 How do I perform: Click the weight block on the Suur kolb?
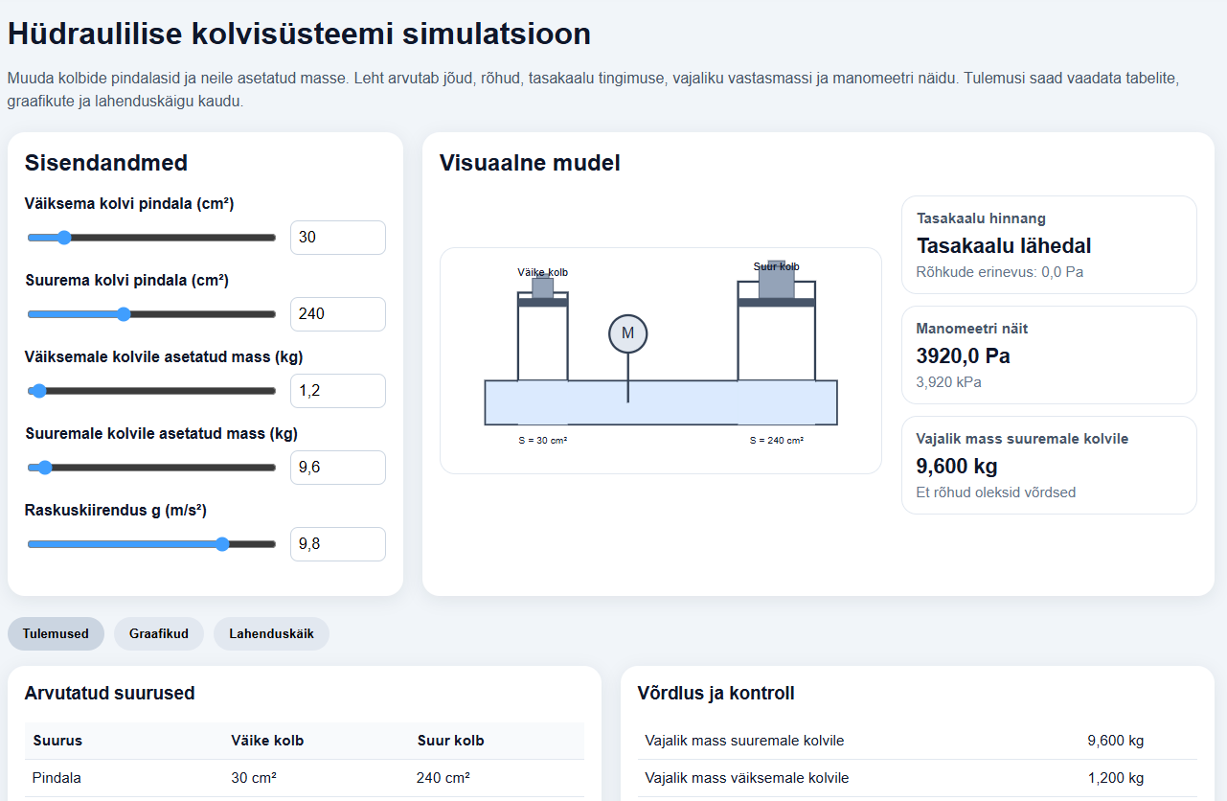[776, 280]
